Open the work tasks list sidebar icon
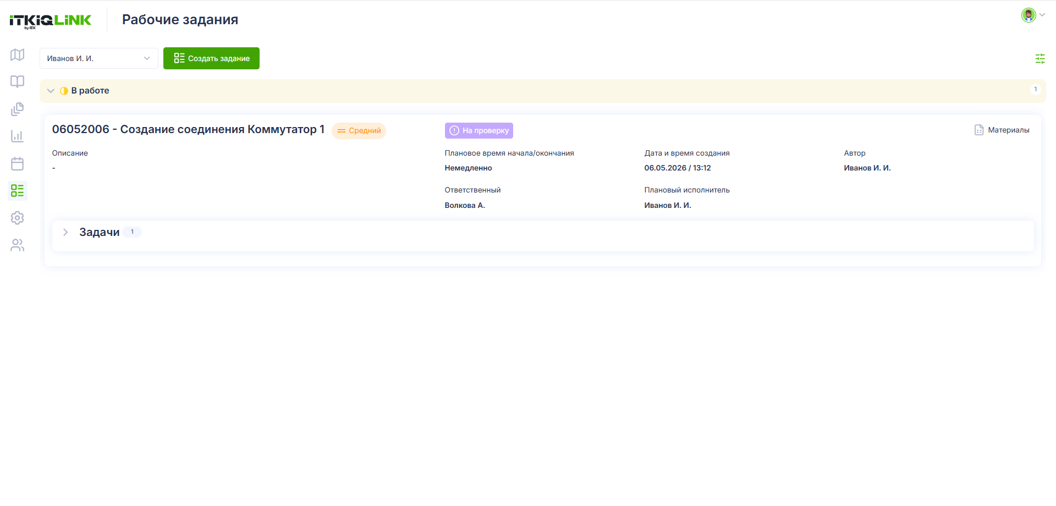 18,191
